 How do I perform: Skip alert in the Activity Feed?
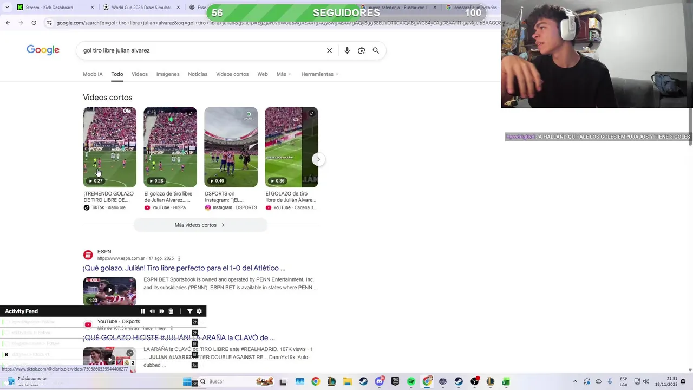[161, 311]
